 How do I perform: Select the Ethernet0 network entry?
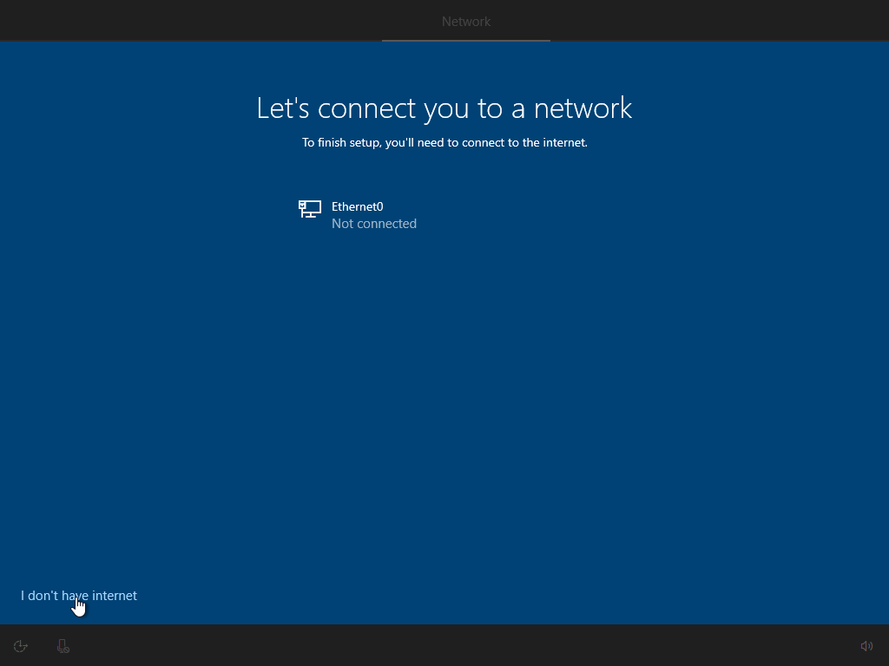(358, 214)
